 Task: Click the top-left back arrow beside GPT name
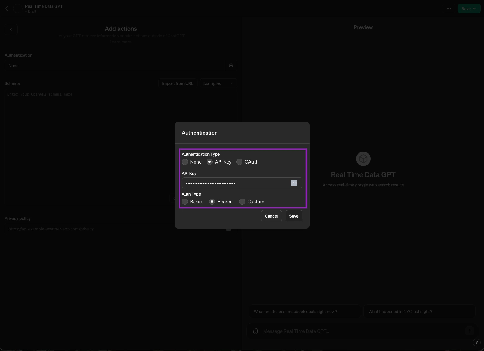click(7, 8)
